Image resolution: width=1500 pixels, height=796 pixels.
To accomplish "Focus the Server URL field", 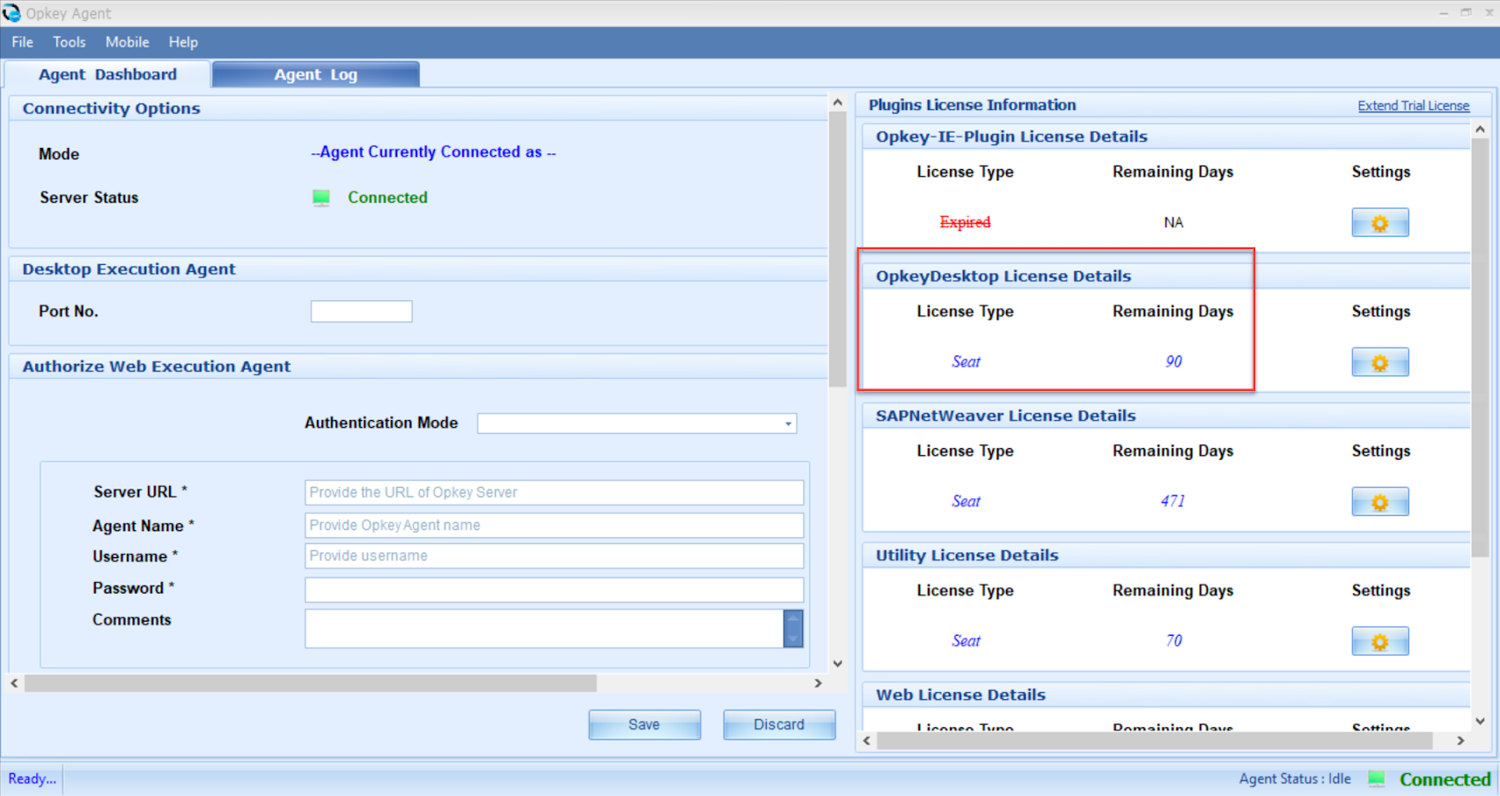I will coord(554,492).
